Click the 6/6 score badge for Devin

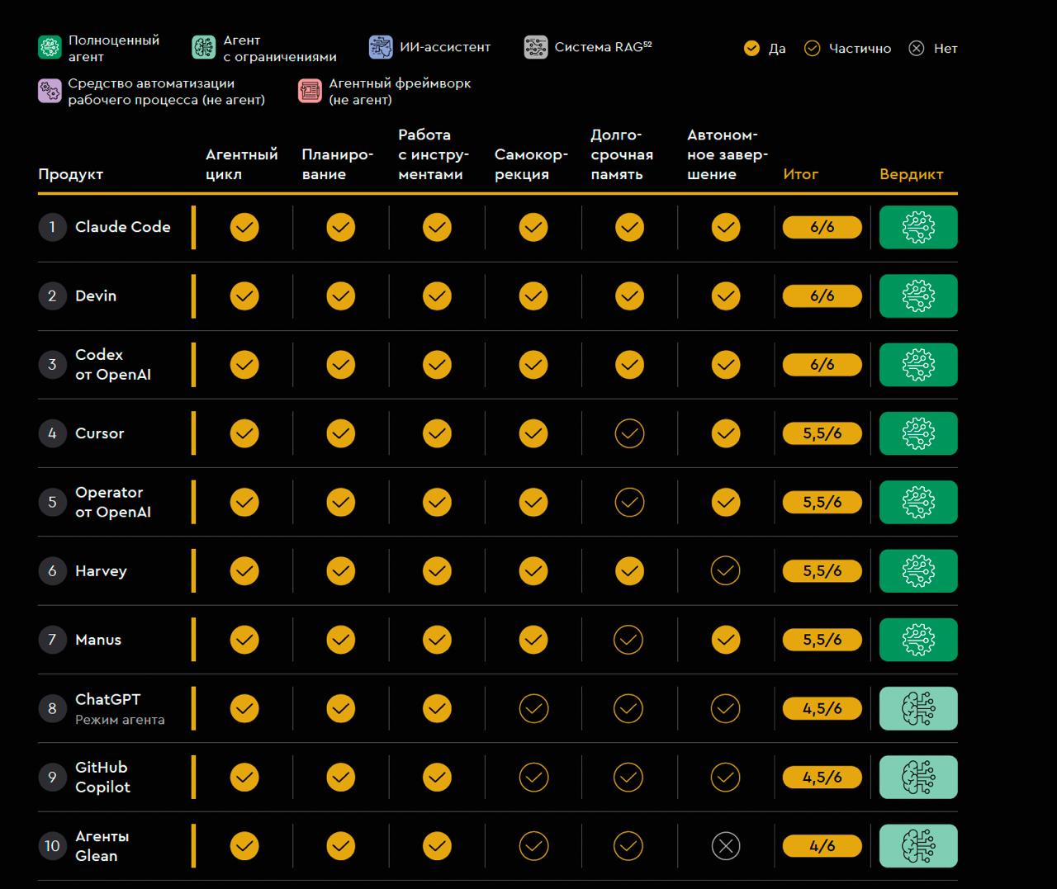[822, 296]
